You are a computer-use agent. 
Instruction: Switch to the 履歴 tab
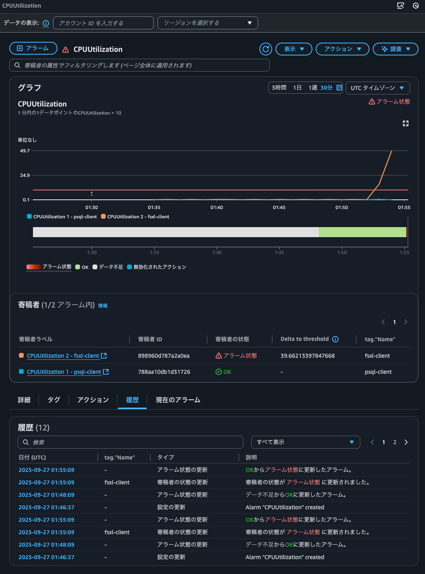tap(132, 400)
